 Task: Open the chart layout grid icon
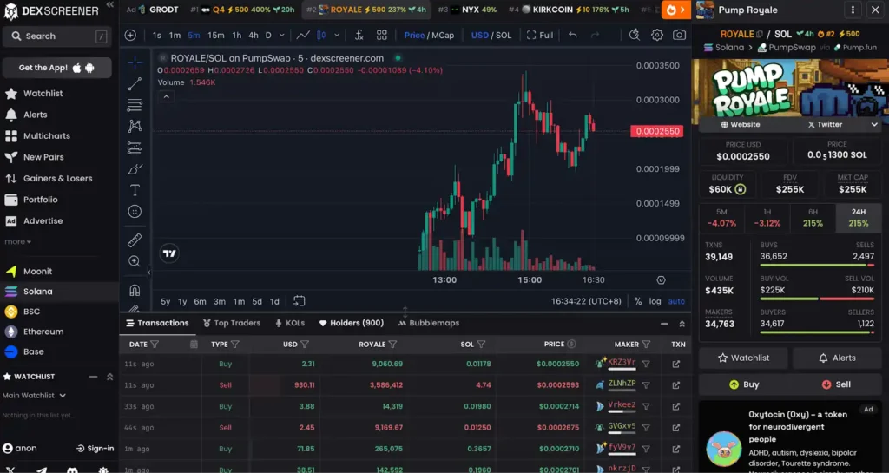(382, 35)
